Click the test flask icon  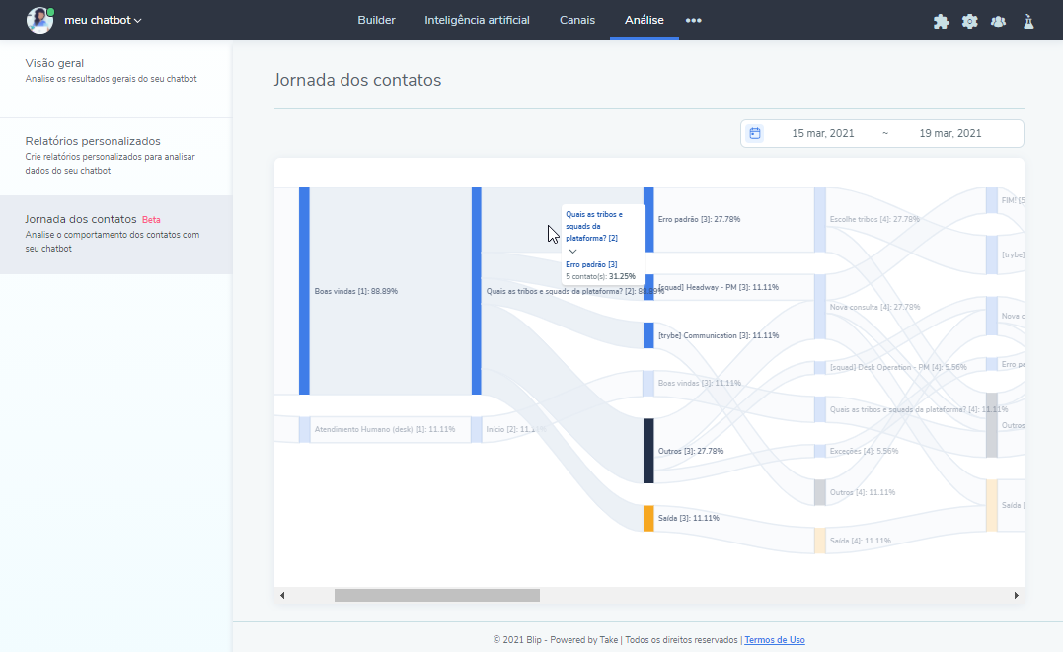click(1027, 21)
